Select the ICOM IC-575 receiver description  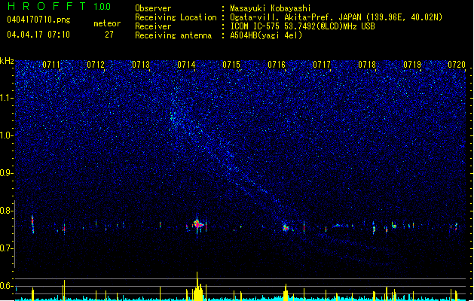point(302,26)
